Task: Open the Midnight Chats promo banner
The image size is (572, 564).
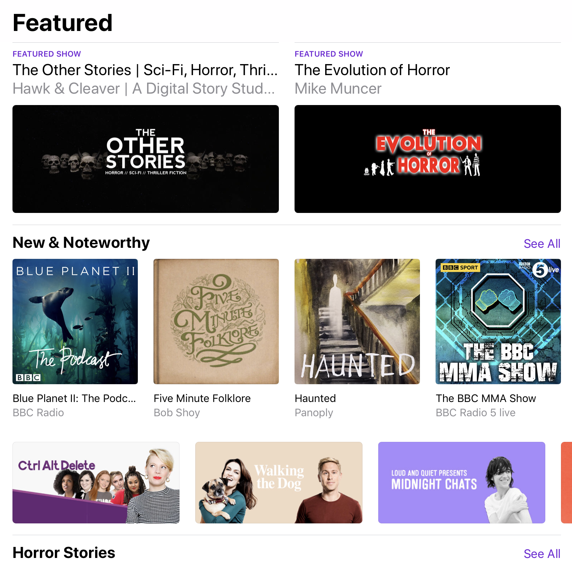Action: coord(462,482)
